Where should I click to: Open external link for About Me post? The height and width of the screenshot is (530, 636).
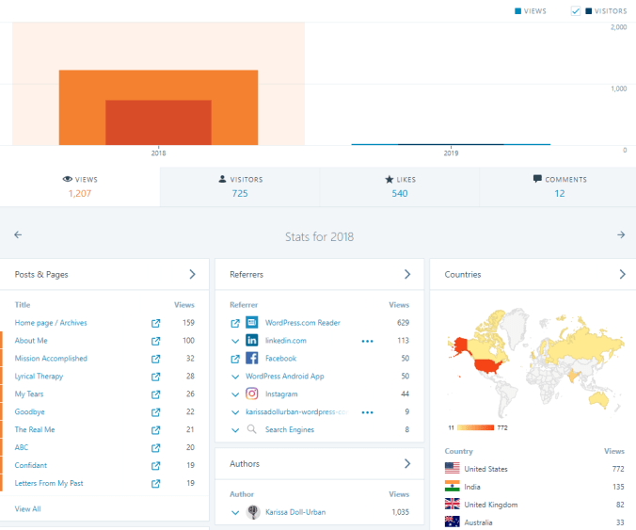tap(156, 341)
